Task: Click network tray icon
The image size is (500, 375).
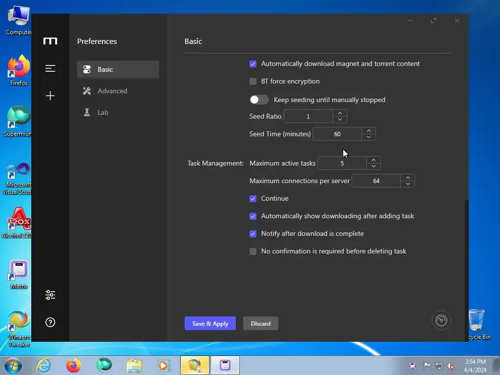Action: point(439,366)
